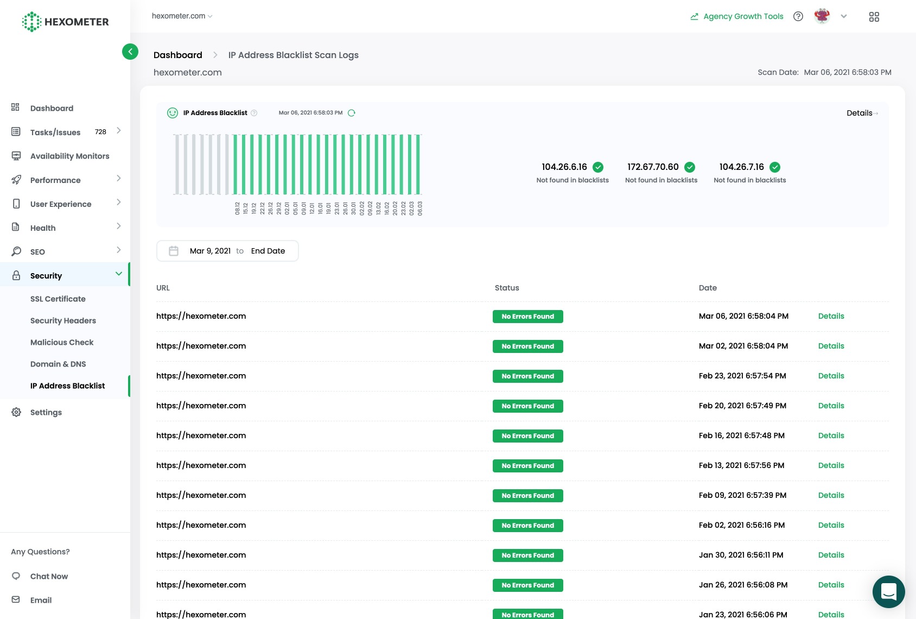Collapse the Security submenu chevron
Screen dimensions: 916x619
pyautogui.click(x=119, y=274)
